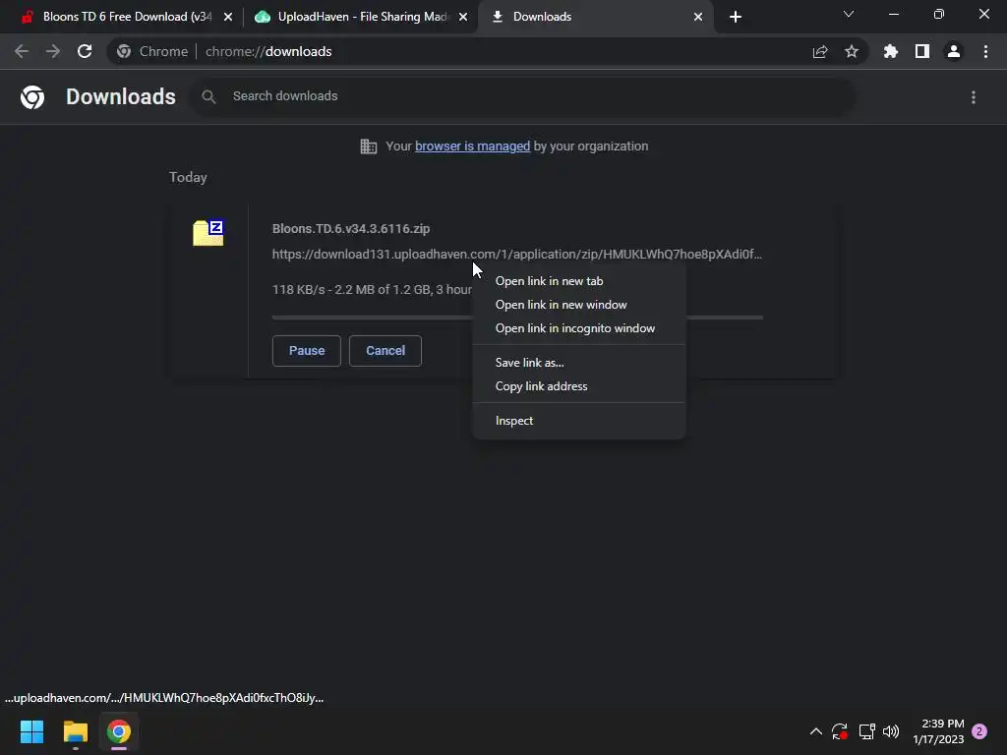Viewport: 1007px width, 755px height.
Task: Click the Chrome taskbar icon
Action: point(119,731)
